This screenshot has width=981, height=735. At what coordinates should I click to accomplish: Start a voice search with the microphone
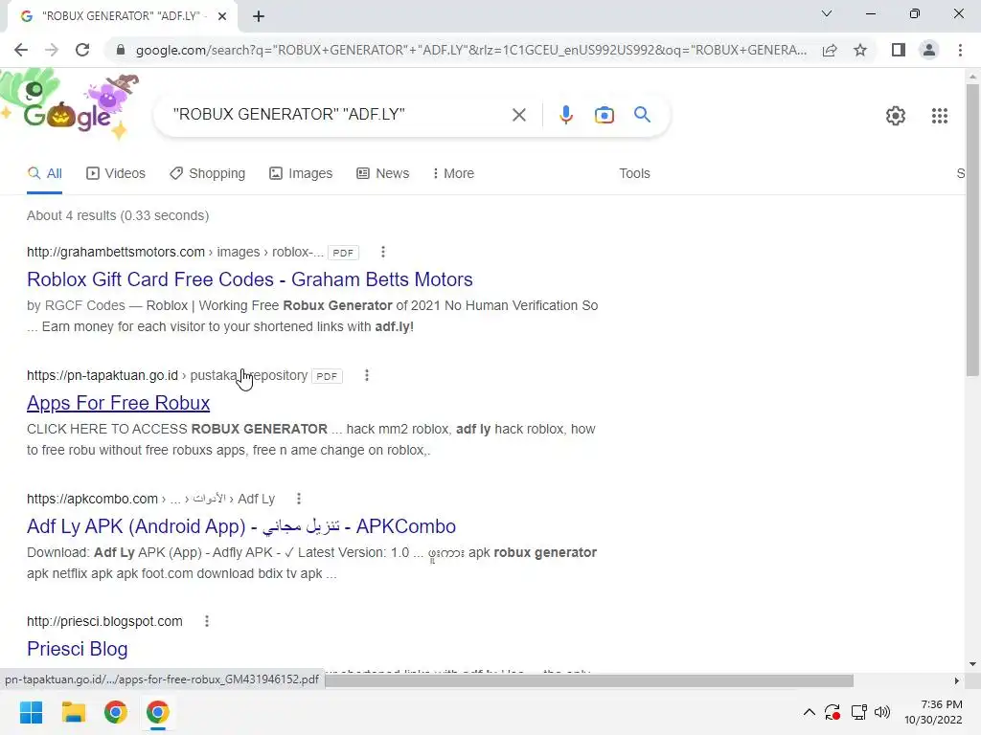(x=565, y=115)
